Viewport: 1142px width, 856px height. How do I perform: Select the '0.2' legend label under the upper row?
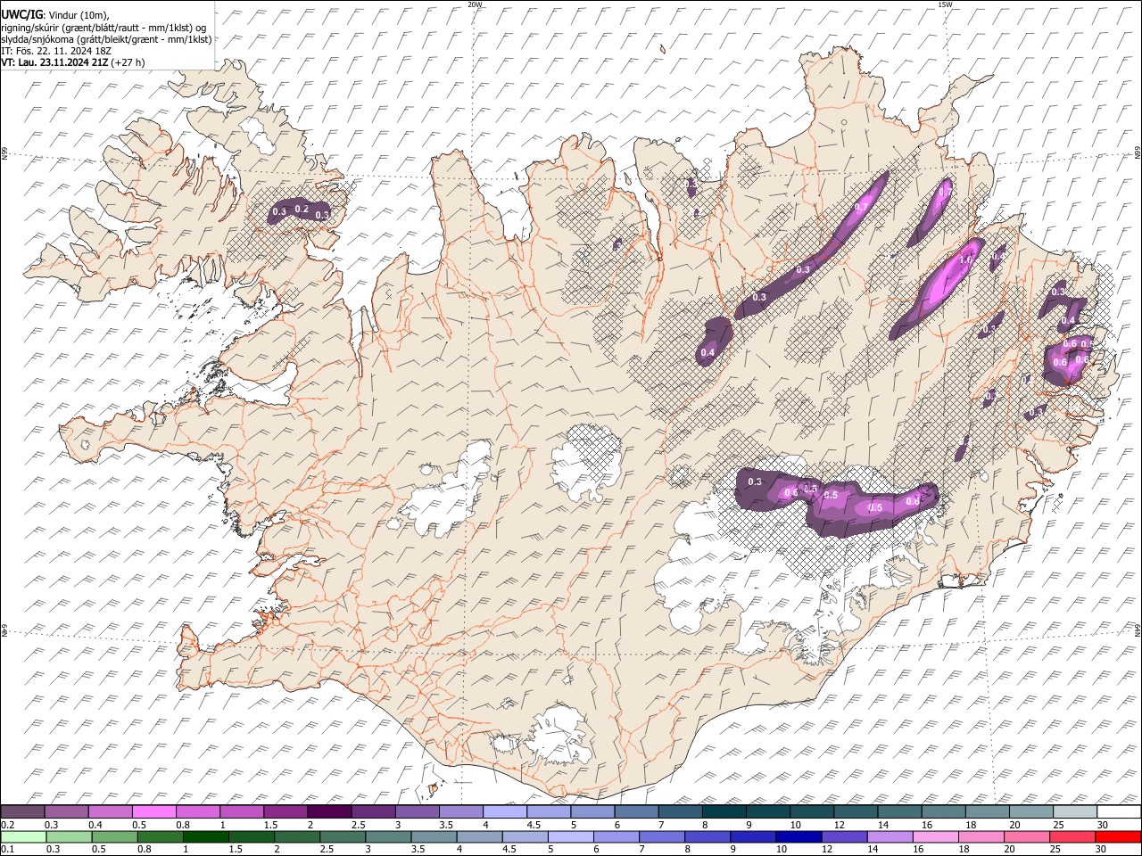6,825
